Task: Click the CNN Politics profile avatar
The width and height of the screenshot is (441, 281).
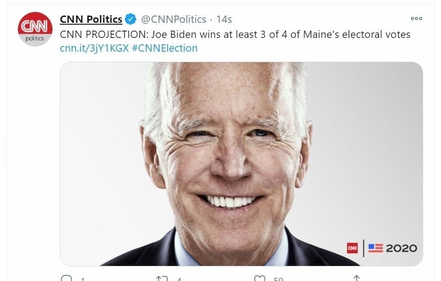Action: click(35, 29)
